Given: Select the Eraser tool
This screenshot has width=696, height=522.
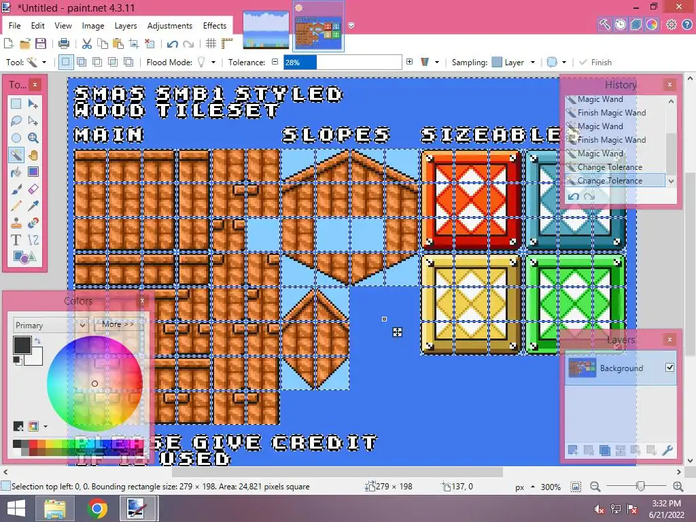Looking at the screenshot, I should pos(33,189).
